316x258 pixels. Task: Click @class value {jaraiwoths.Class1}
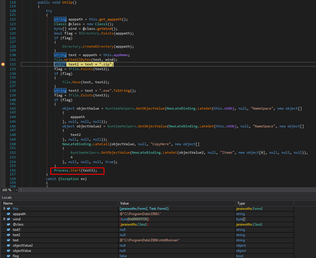pos(134,224)
